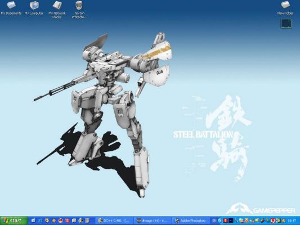Image resolution: width=300 pixels, height=225 pixels.
Task: Open My Network Places desktop icon
Action: click(57, 10)
